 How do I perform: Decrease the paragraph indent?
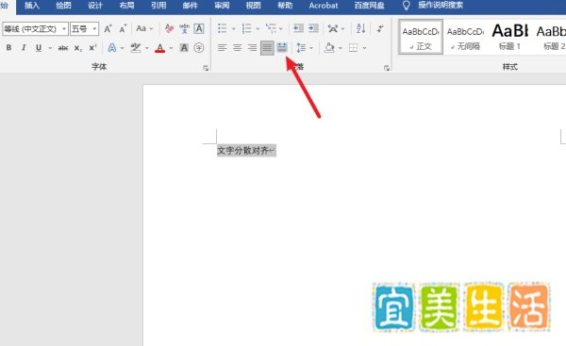pyautogui.click(x=298, y=28)
